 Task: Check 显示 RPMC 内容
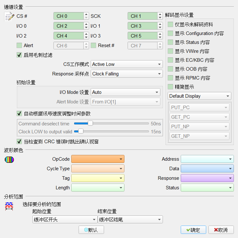pos(171,78)
